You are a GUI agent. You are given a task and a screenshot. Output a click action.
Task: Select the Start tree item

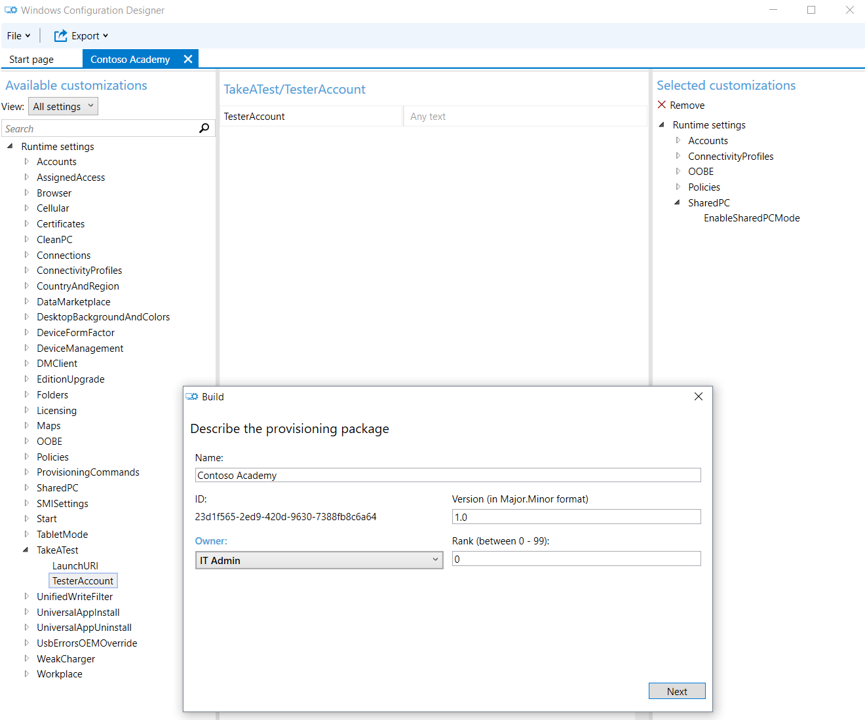[x=47, y=519]
